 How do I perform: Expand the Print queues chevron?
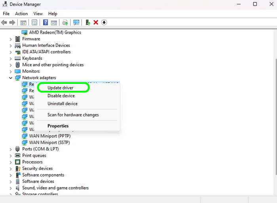coord(11,156)
